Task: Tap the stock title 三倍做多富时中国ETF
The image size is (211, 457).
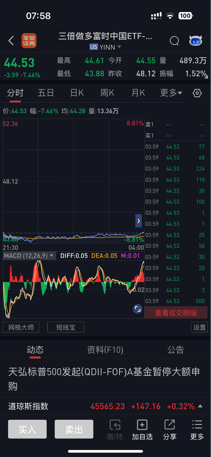Action: (105, 36)
